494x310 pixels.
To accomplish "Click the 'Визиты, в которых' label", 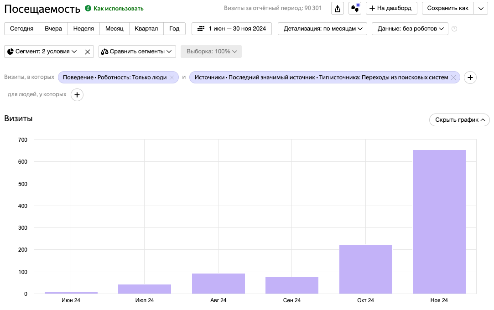I will pyautogui.click(x=29, y=77).
